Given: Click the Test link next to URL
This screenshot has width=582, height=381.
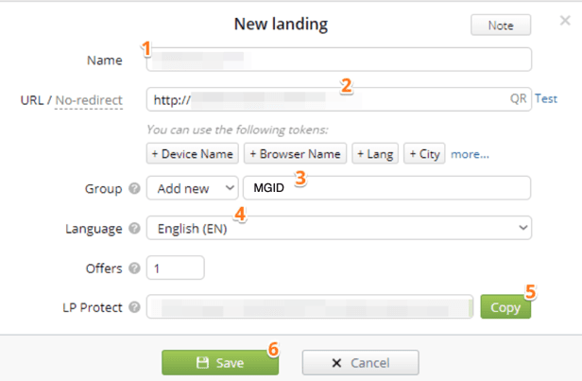Looking at the screenshot, I should (x=546, y=98).
